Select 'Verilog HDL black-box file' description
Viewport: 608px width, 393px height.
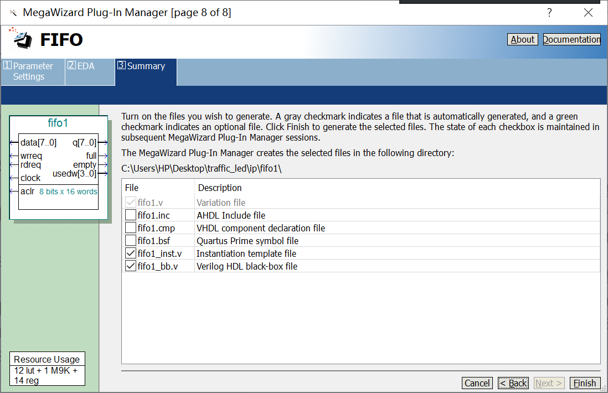pos(247,267)
